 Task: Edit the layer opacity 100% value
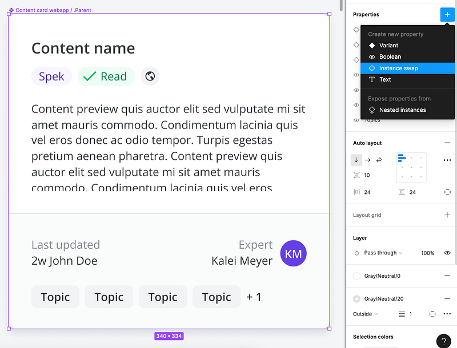coord(427,253)
